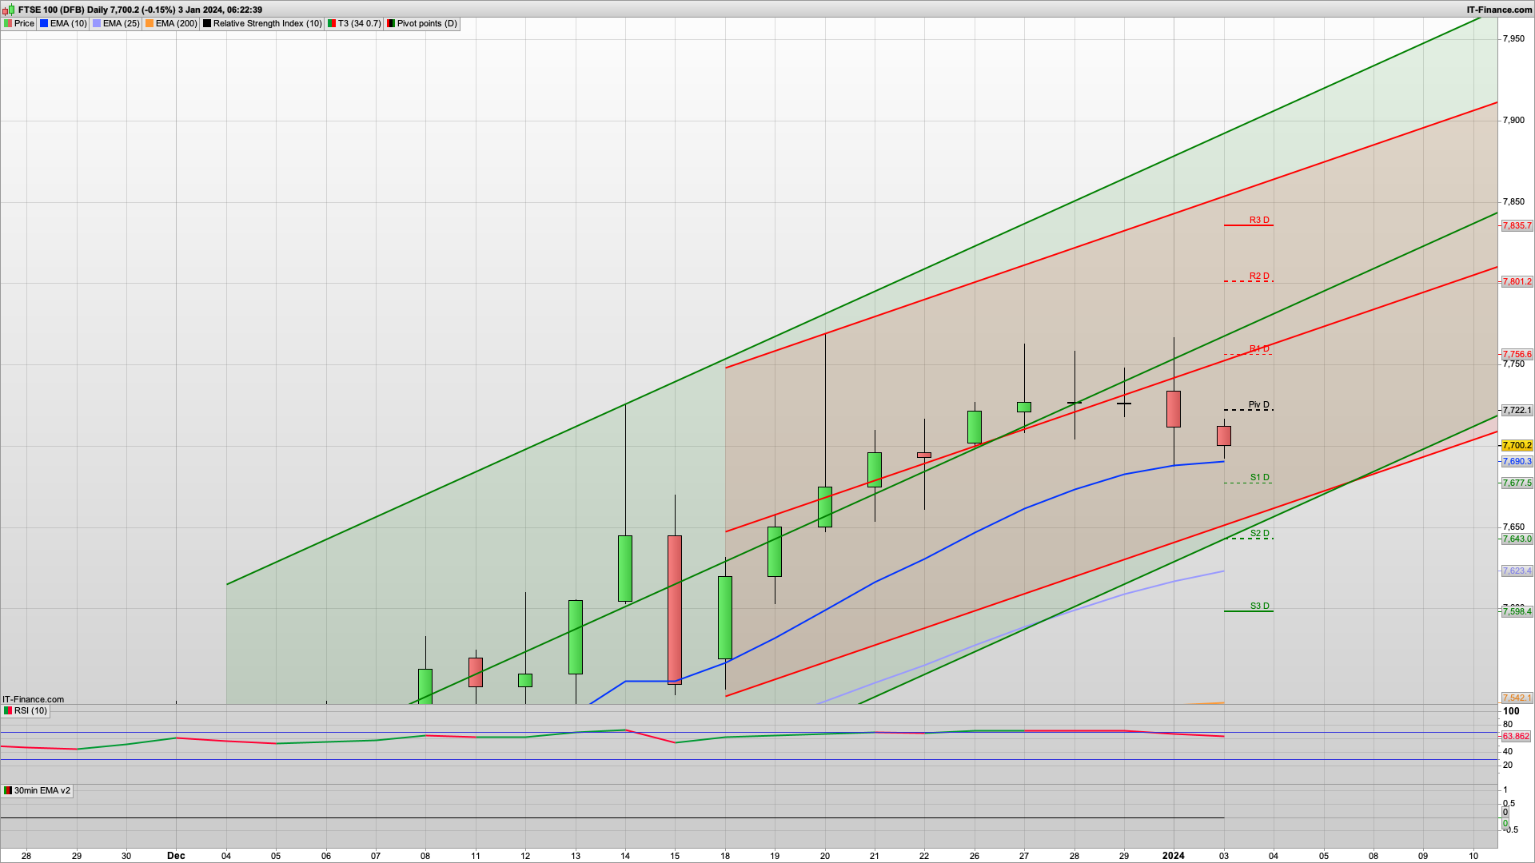This screenshot has width=1535, height=863.
Task: Click the 7,801.2 price axis tag
Action: [1517, 282]
